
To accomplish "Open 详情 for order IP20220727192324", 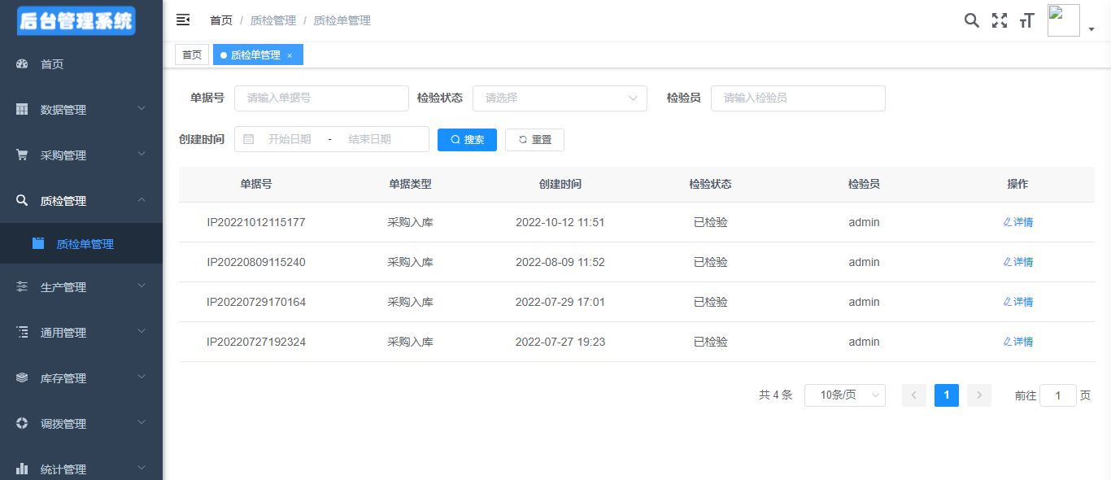I will (1017, 342).
